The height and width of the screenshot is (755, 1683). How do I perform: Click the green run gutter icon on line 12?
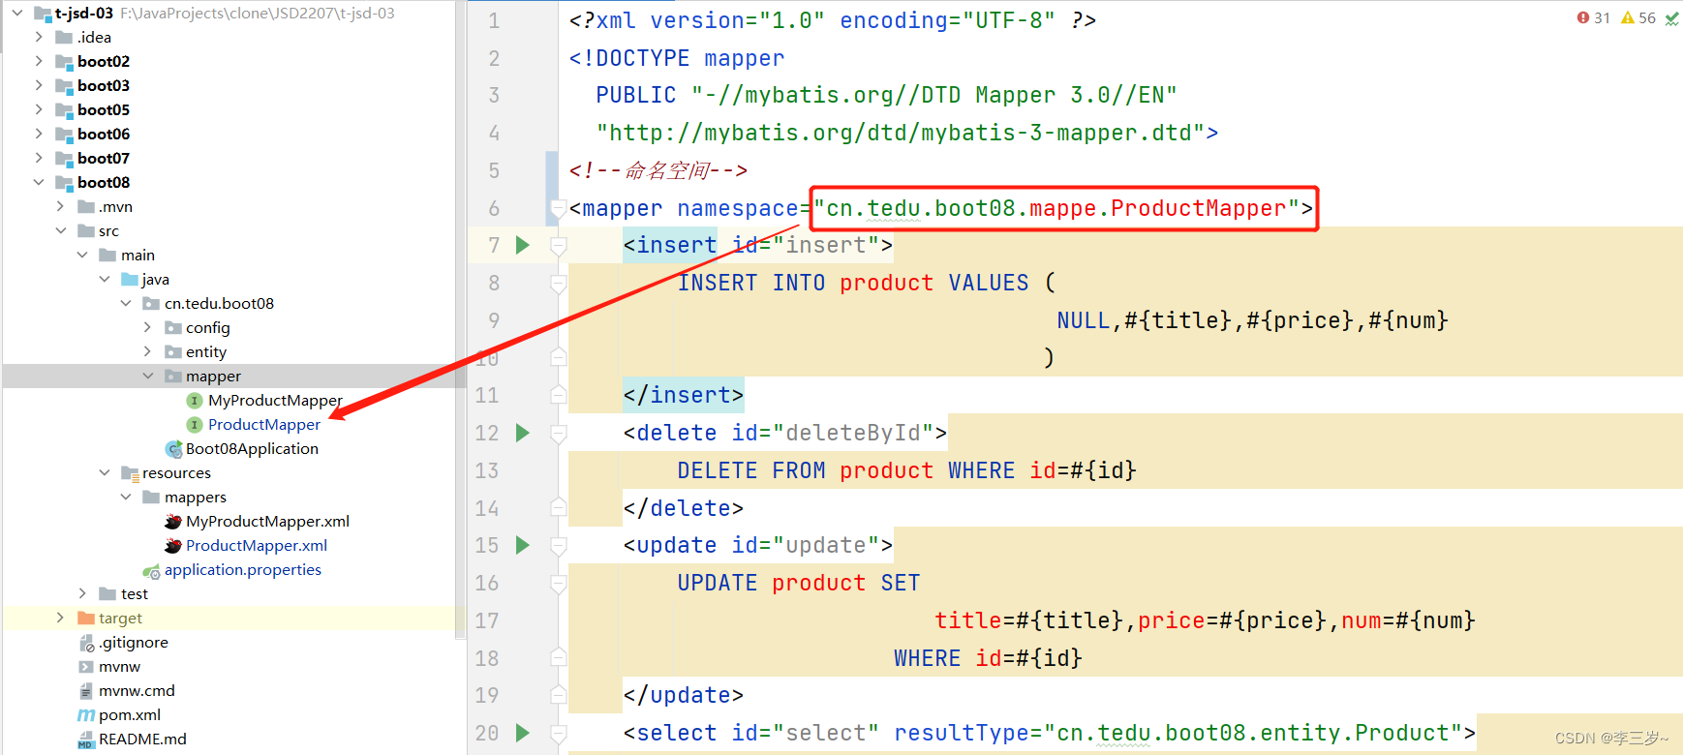(x=523, y=433)
